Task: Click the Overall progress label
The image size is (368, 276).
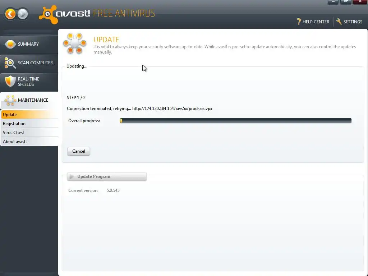Action: 84,121
